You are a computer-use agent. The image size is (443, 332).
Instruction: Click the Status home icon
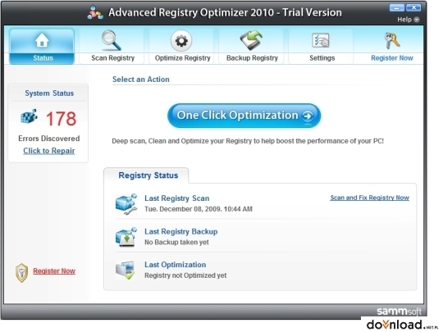tap(42, 40)
